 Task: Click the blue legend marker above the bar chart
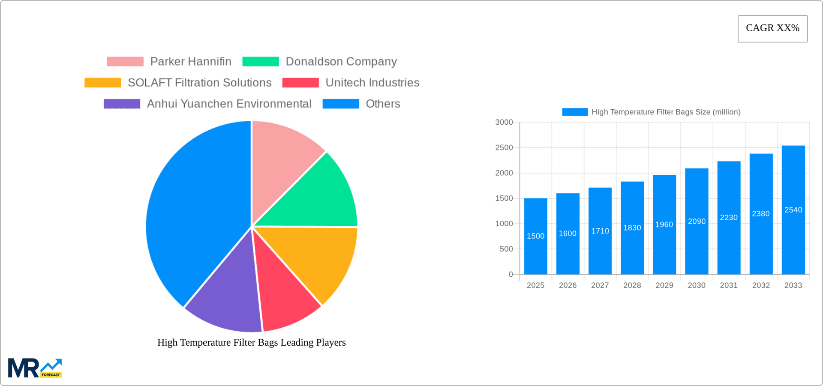[574, 112]
